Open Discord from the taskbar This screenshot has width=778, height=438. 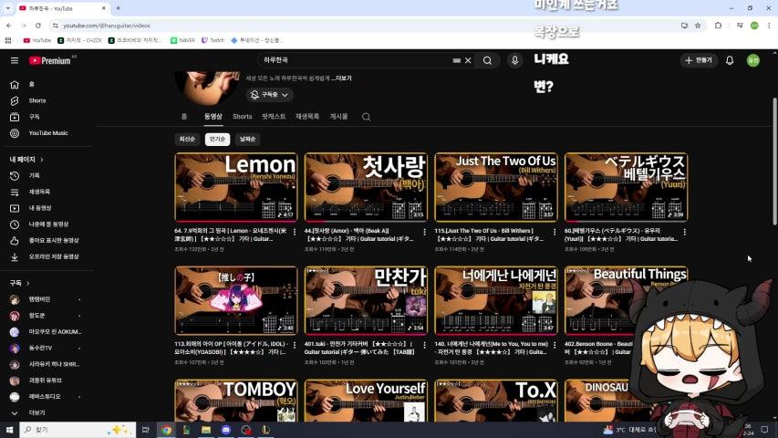point(226,430)
